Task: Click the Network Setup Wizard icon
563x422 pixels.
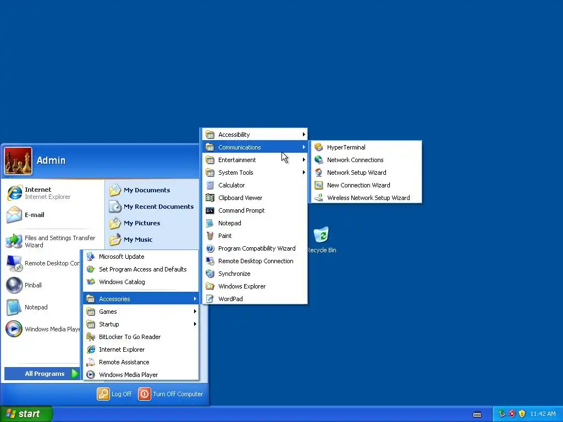Action: coord(318,173)
